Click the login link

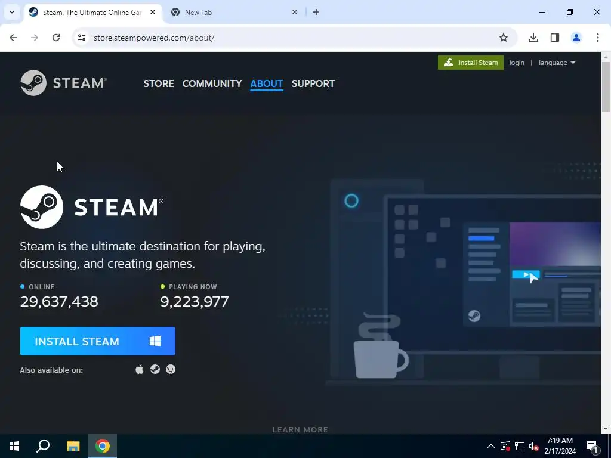(x=517, y=63)
